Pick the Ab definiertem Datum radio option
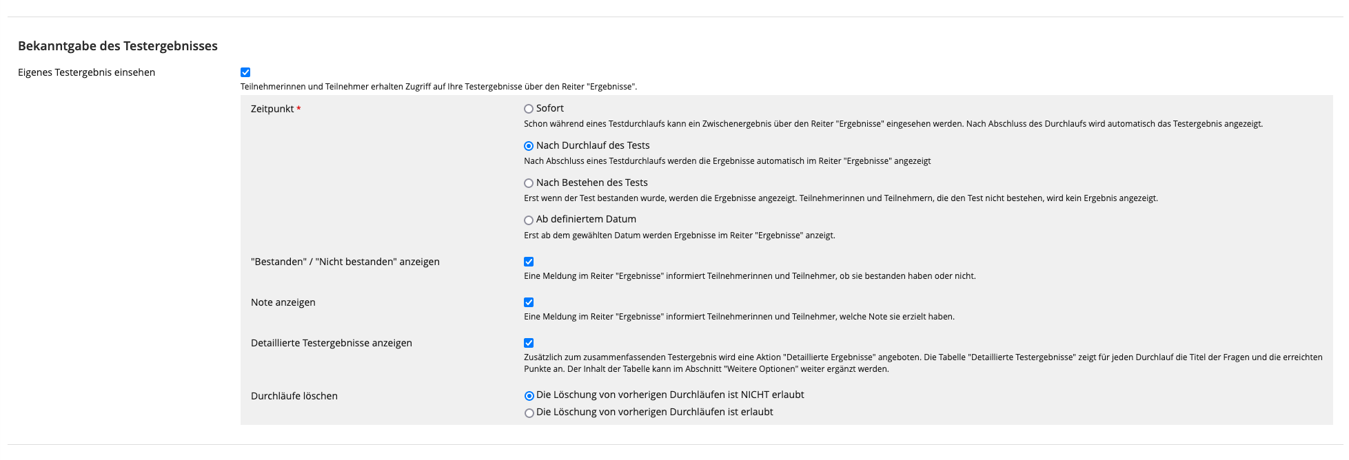The height and width of the screenshot is (460, 1349). point(529,220)
